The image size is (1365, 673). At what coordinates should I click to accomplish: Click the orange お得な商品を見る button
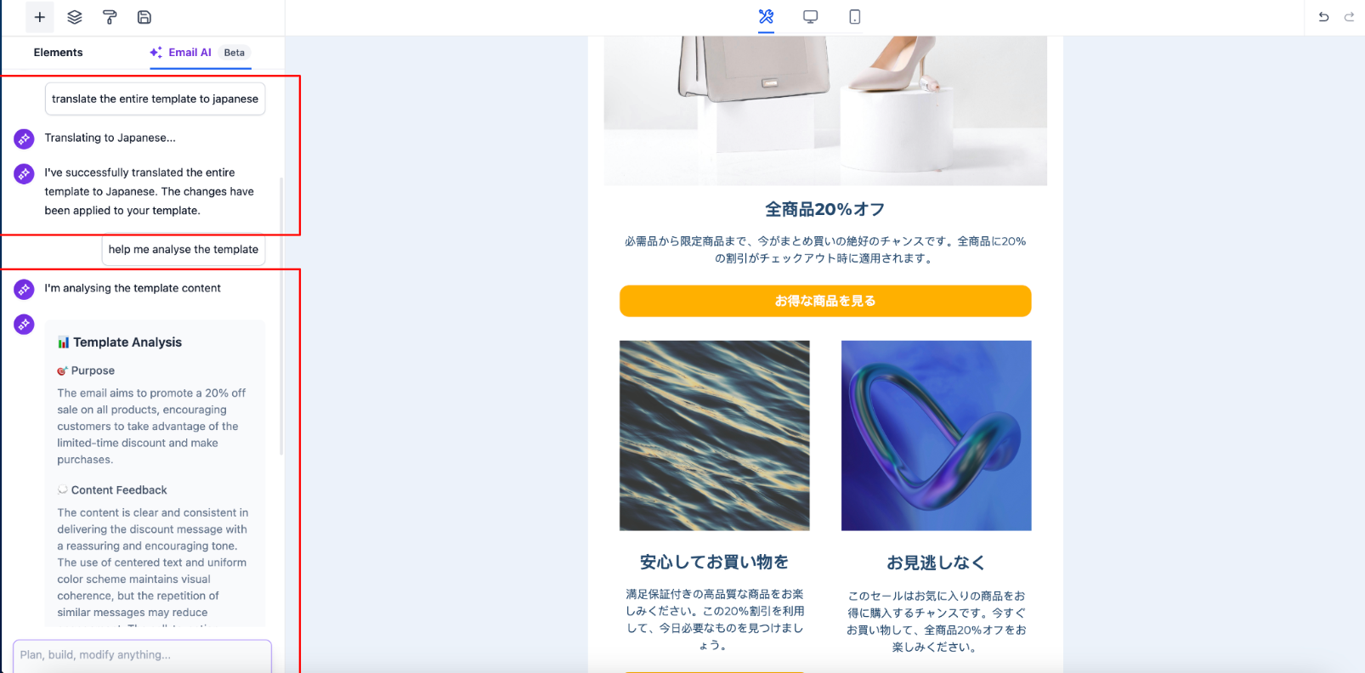click(825, 301)
